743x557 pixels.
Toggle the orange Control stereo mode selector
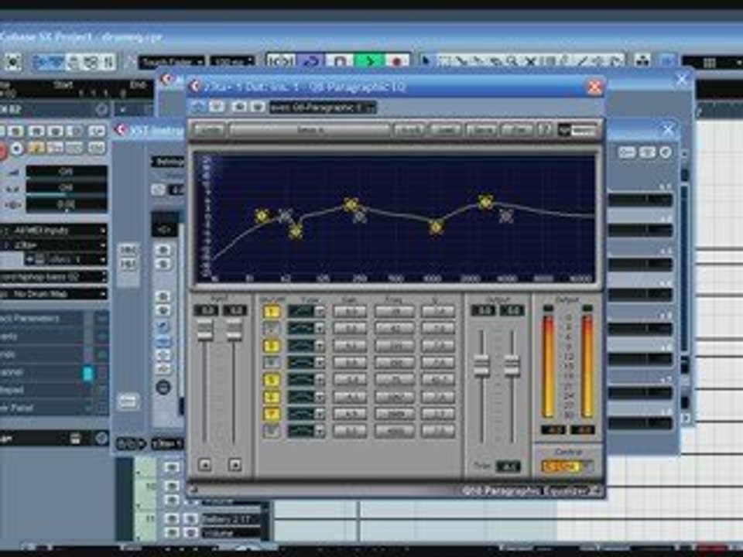567,466
